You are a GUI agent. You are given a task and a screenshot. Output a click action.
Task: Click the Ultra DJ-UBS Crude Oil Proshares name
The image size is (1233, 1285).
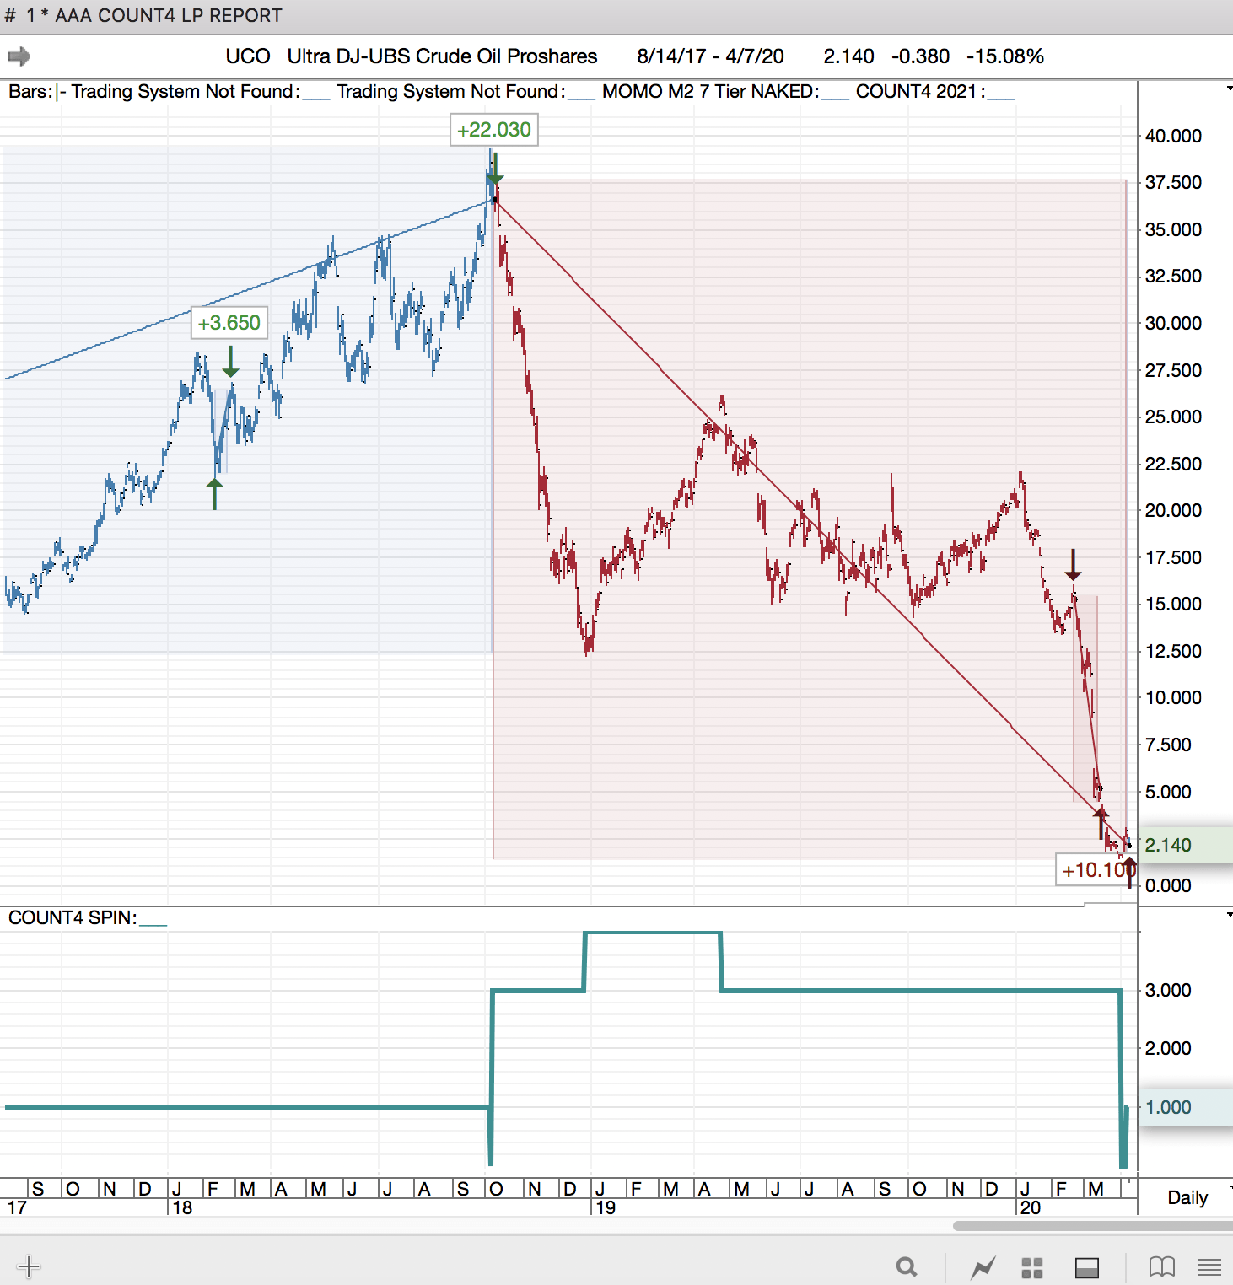pyautogui.click(x=442, y=56)
